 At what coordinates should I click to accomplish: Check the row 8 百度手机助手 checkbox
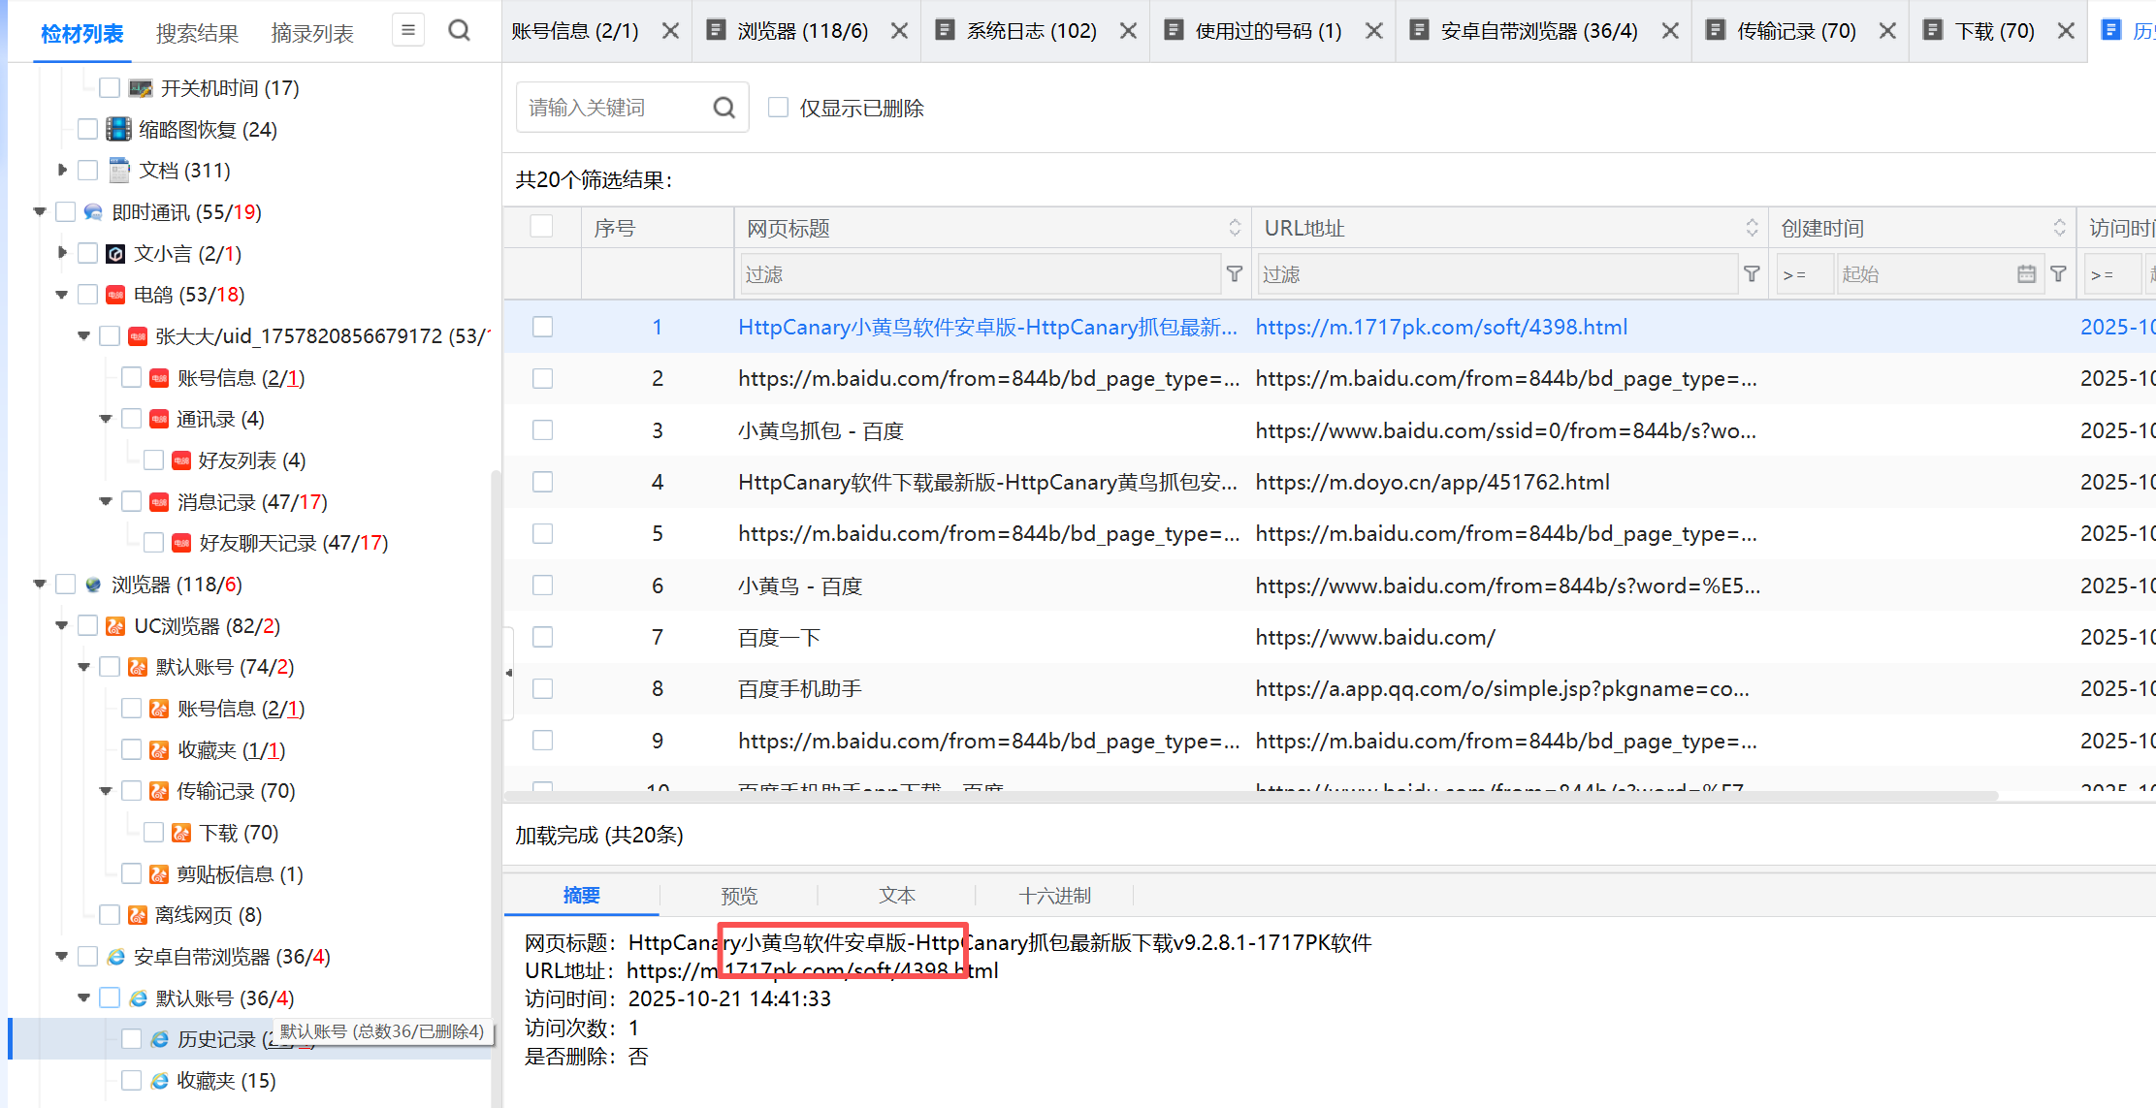[543, 688]
